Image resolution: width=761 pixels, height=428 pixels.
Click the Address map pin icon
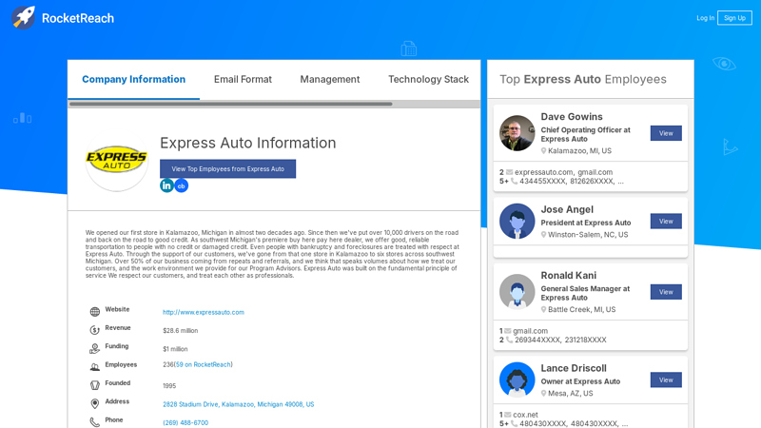click(94, 403)
